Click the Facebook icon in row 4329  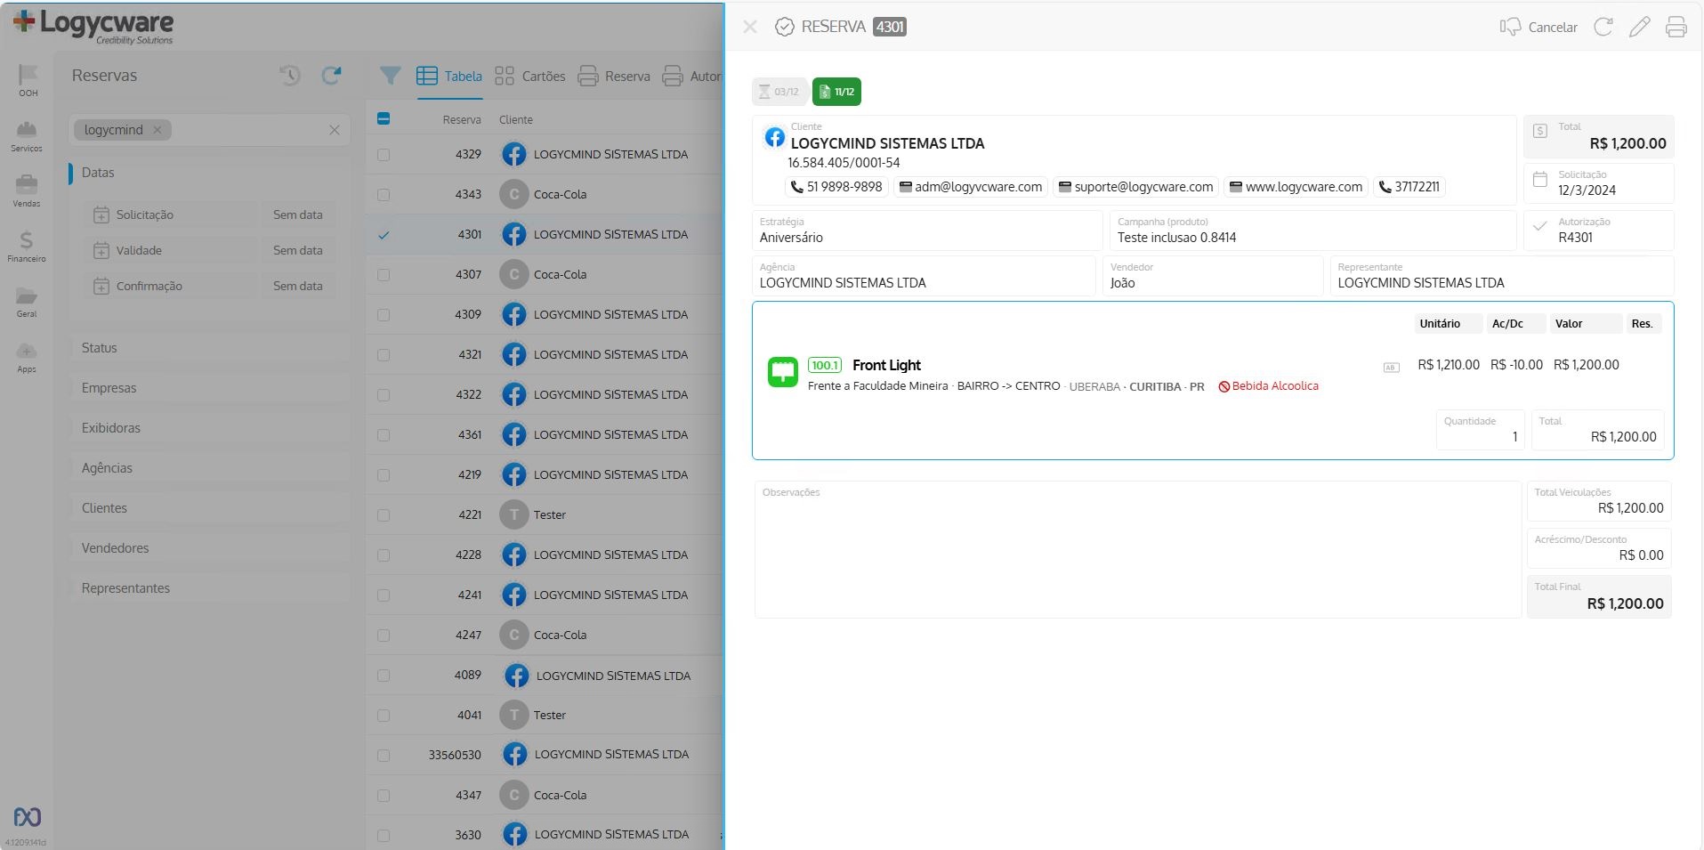(x=514, y=154)
